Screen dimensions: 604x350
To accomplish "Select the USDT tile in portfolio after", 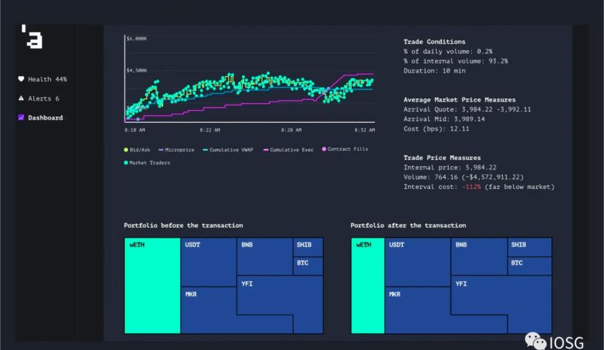I will pyautogui.click(x=418, y=262).
